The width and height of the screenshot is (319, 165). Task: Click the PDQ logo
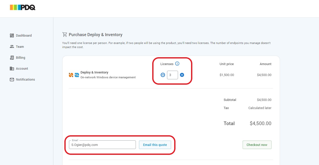click(22, 7)
